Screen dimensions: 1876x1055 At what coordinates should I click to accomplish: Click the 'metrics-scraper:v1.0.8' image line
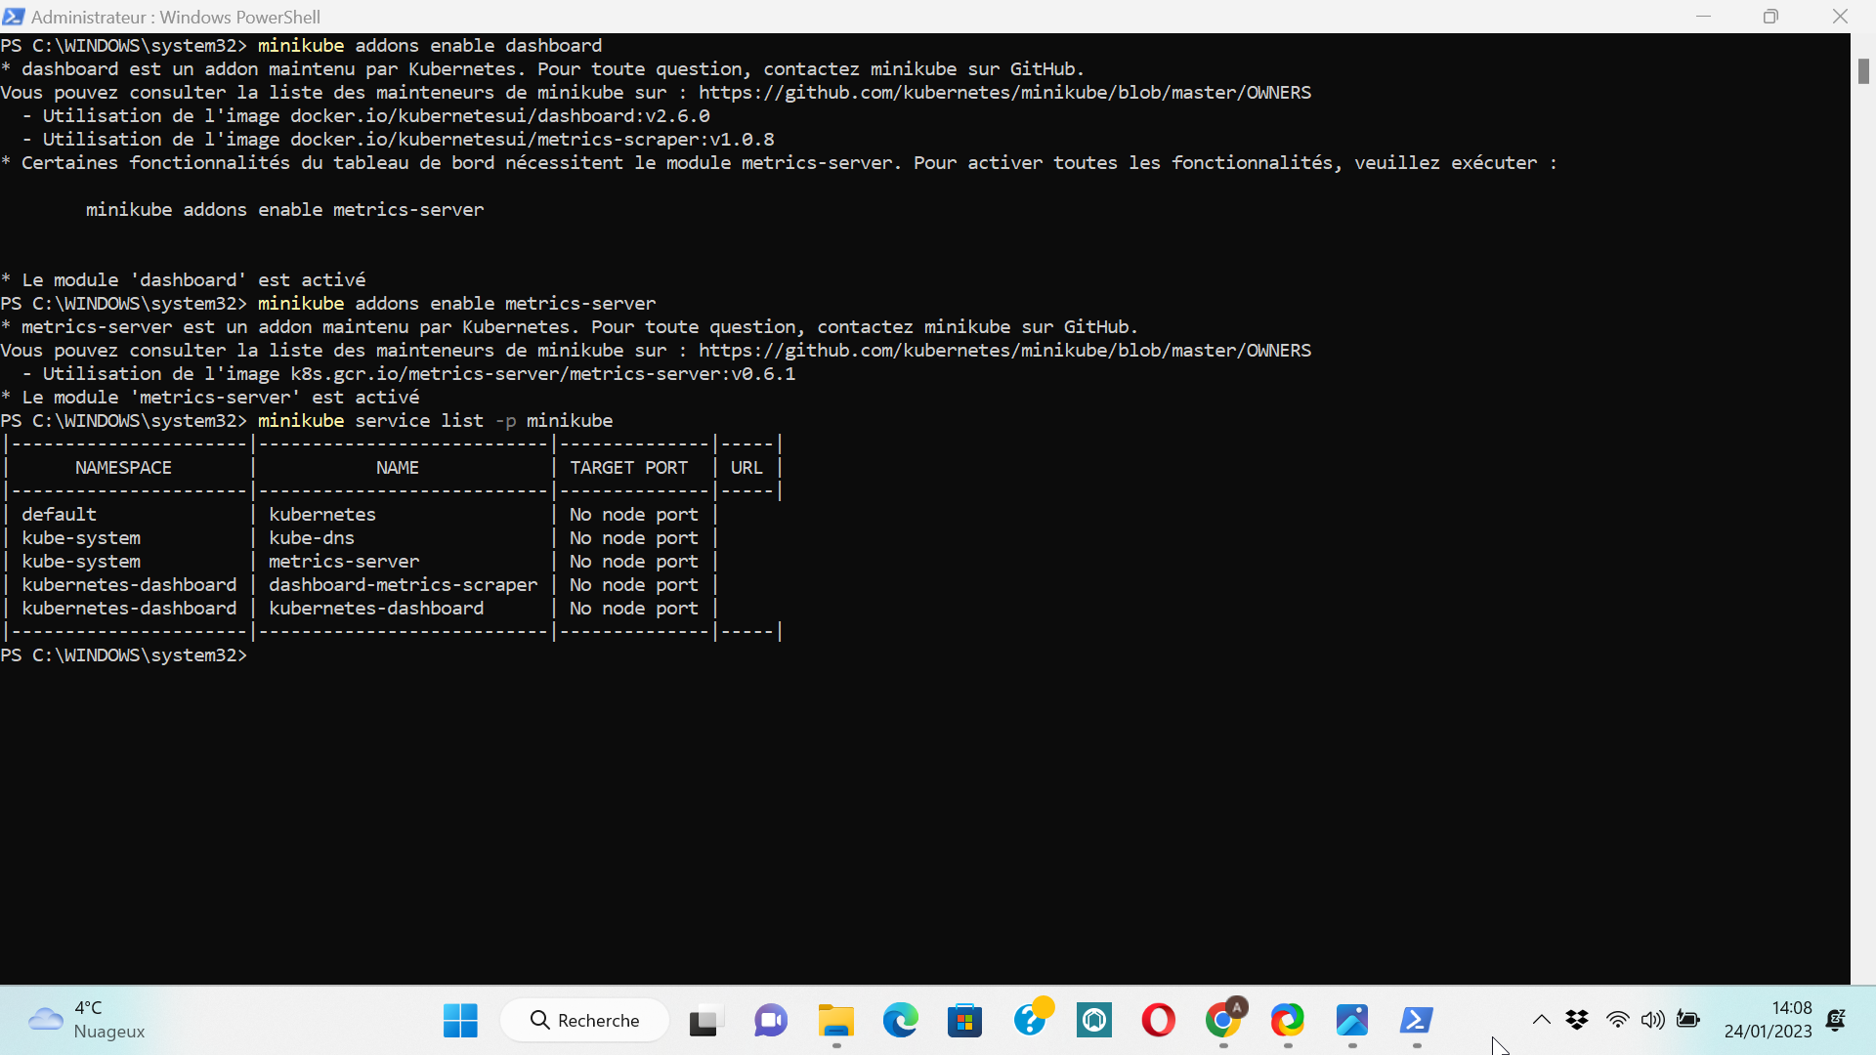tap(399, 140)
